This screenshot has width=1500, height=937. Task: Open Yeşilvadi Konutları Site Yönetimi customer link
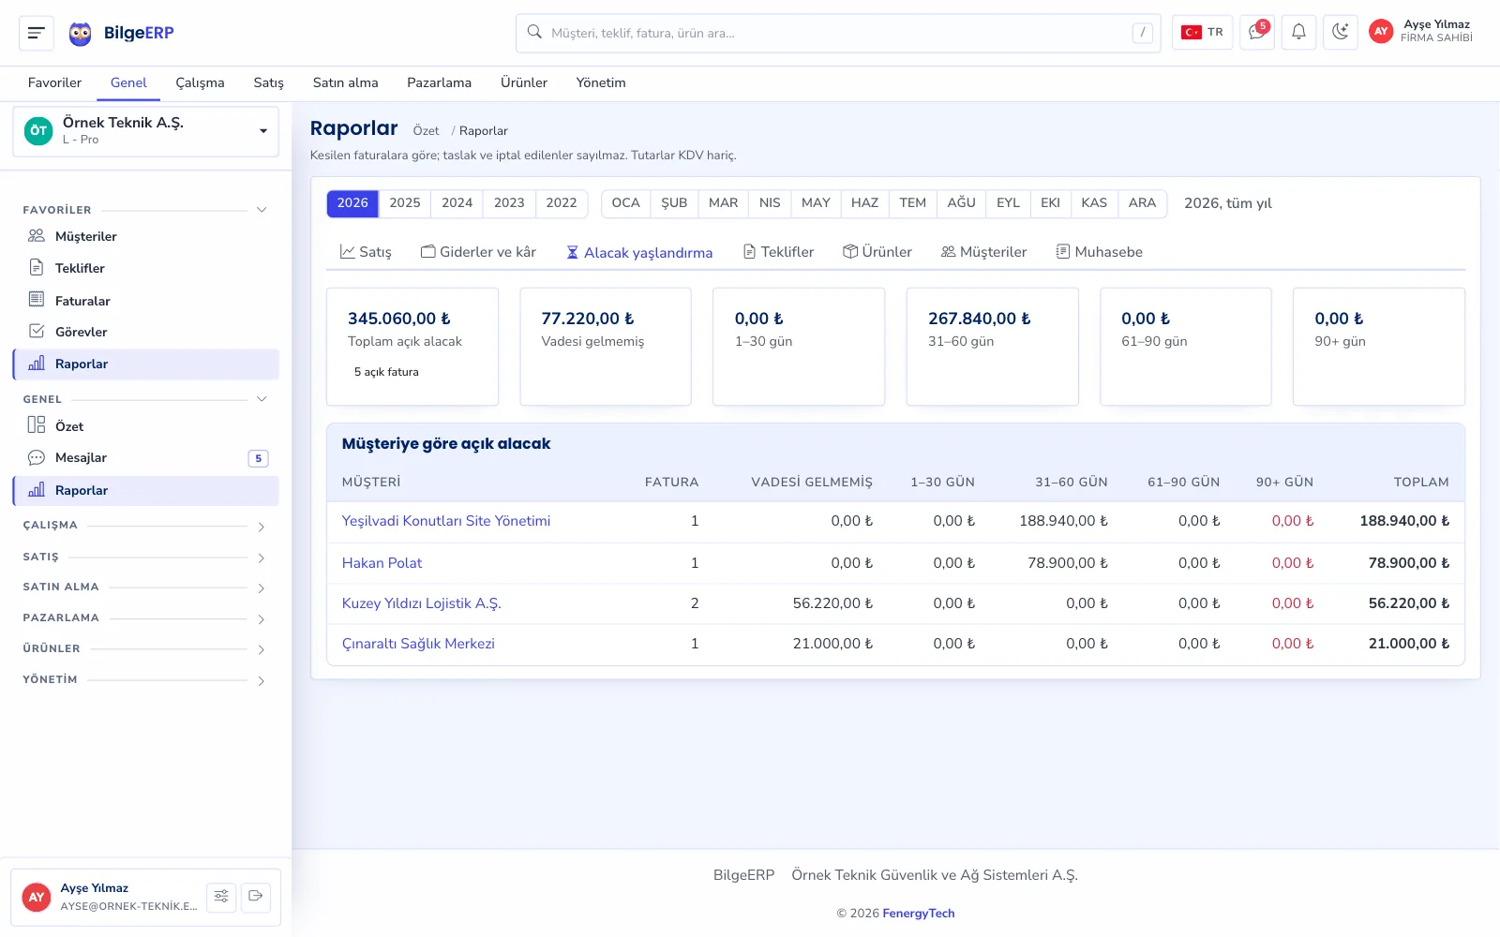pyautogui.click(x=446, y=521)
